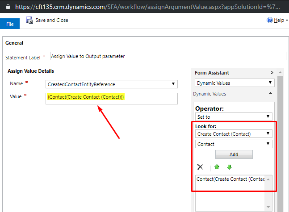Click the blue Help question mark icon
Screen dimensions: 289x212
coord(270,20)
